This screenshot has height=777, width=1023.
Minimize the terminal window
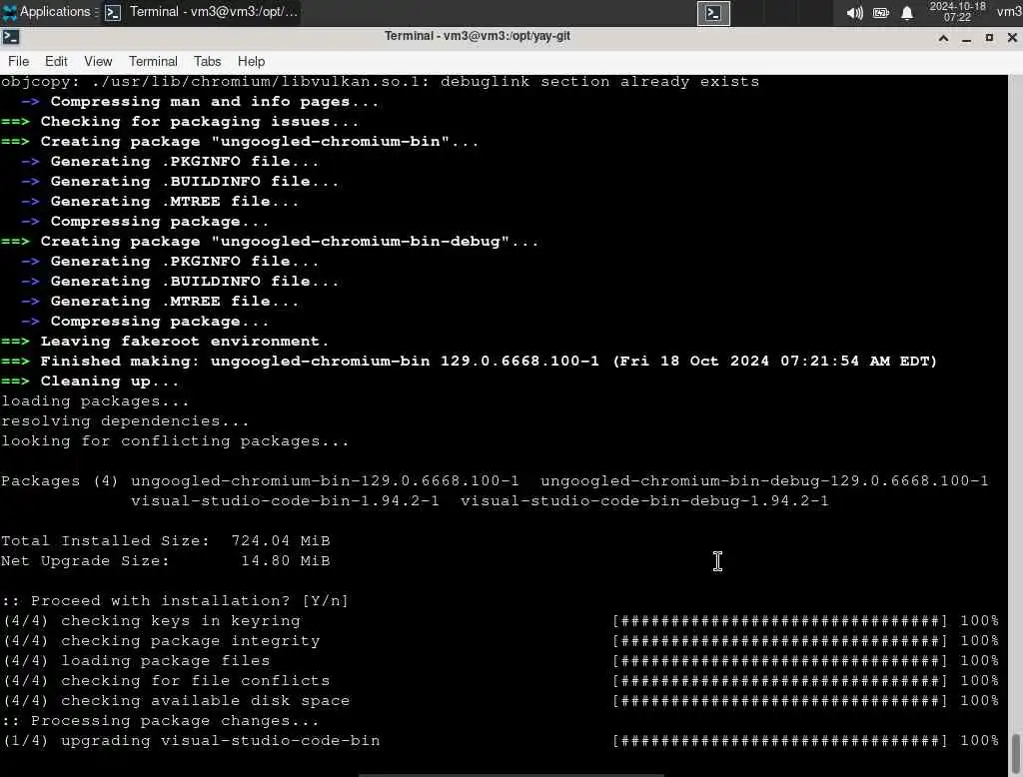click(966, 38)
